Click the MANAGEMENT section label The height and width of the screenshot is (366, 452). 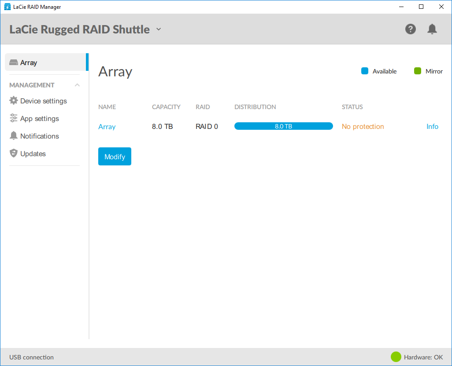[x=32, y=85]
